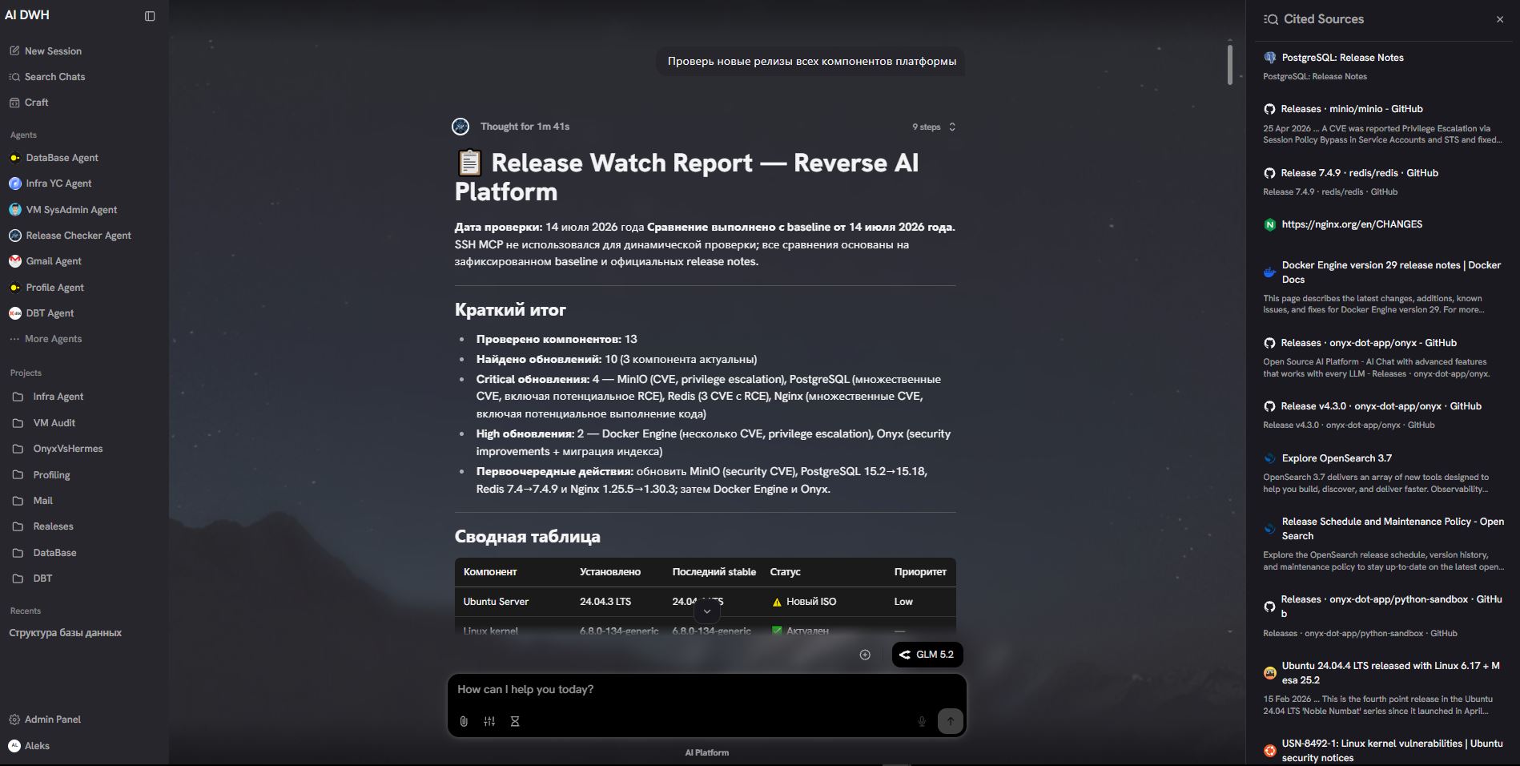This screenshot has width=1520, height=766.
Task: Open the Release Checker Agent icon
Action: 14,236
